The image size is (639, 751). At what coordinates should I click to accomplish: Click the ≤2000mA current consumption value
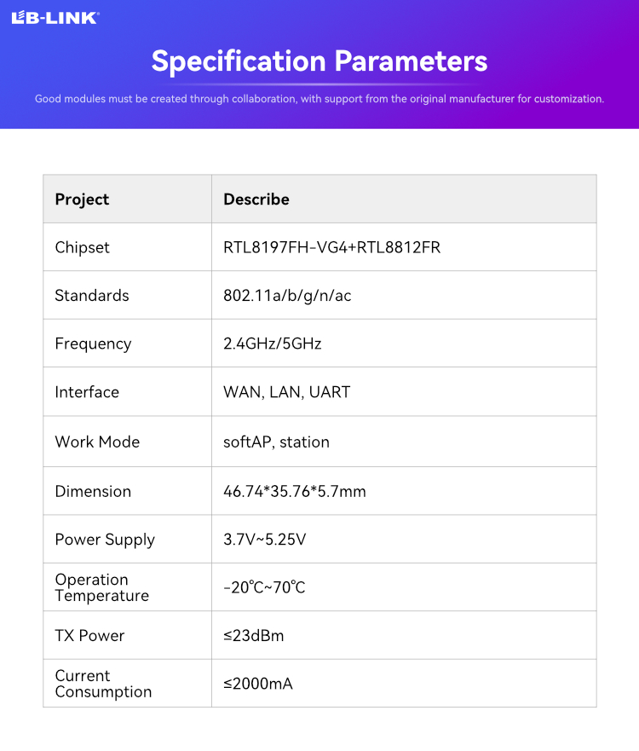click(x=258, y=684)
